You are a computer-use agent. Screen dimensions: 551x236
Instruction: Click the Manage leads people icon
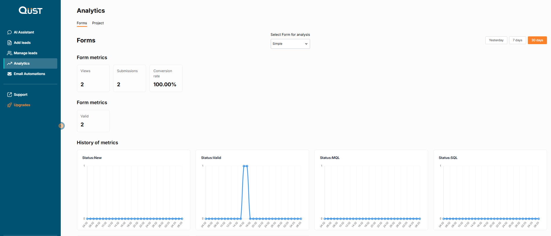(10, 53)
